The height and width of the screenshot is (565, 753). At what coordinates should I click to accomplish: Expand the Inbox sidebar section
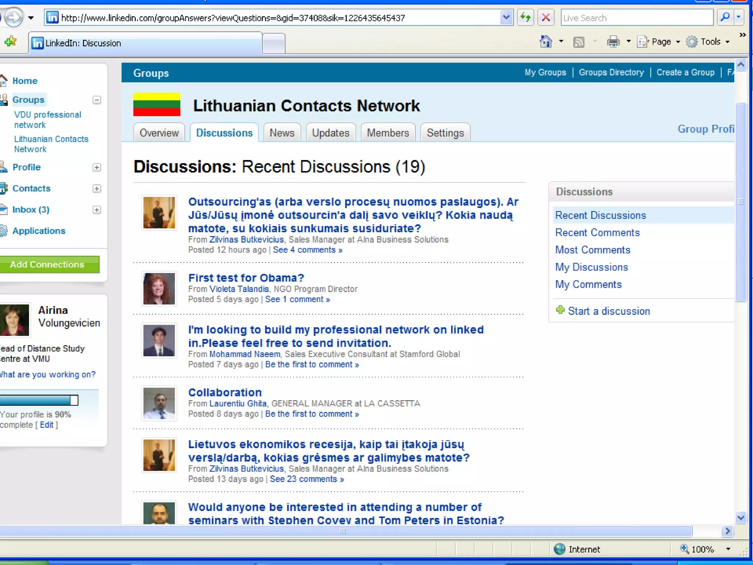(x=97, y=210)
